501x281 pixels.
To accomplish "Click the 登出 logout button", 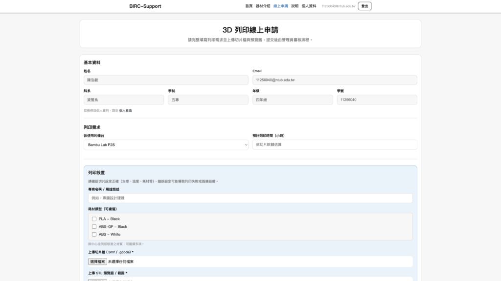I will pos(364,6).
